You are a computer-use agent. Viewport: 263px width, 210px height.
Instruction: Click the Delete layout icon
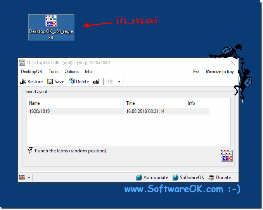point(72,82)
